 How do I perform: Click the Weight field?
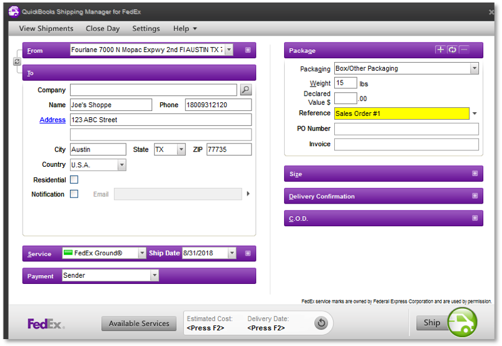point(346,83)
